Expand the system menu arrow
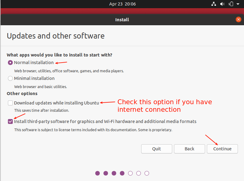The height and width of the screenshot is (181, 244). pyautogui.click(x=238, y=4)
